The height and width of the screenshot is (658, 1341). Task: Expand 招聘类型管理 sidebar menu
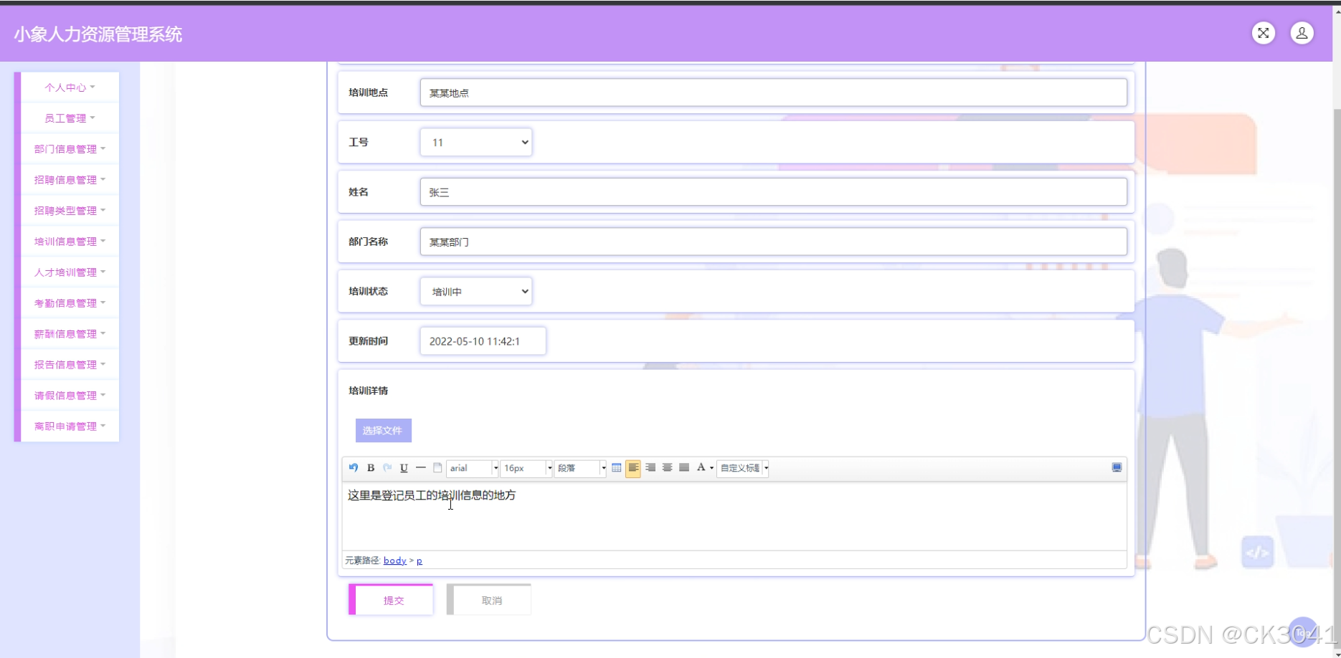70,211
